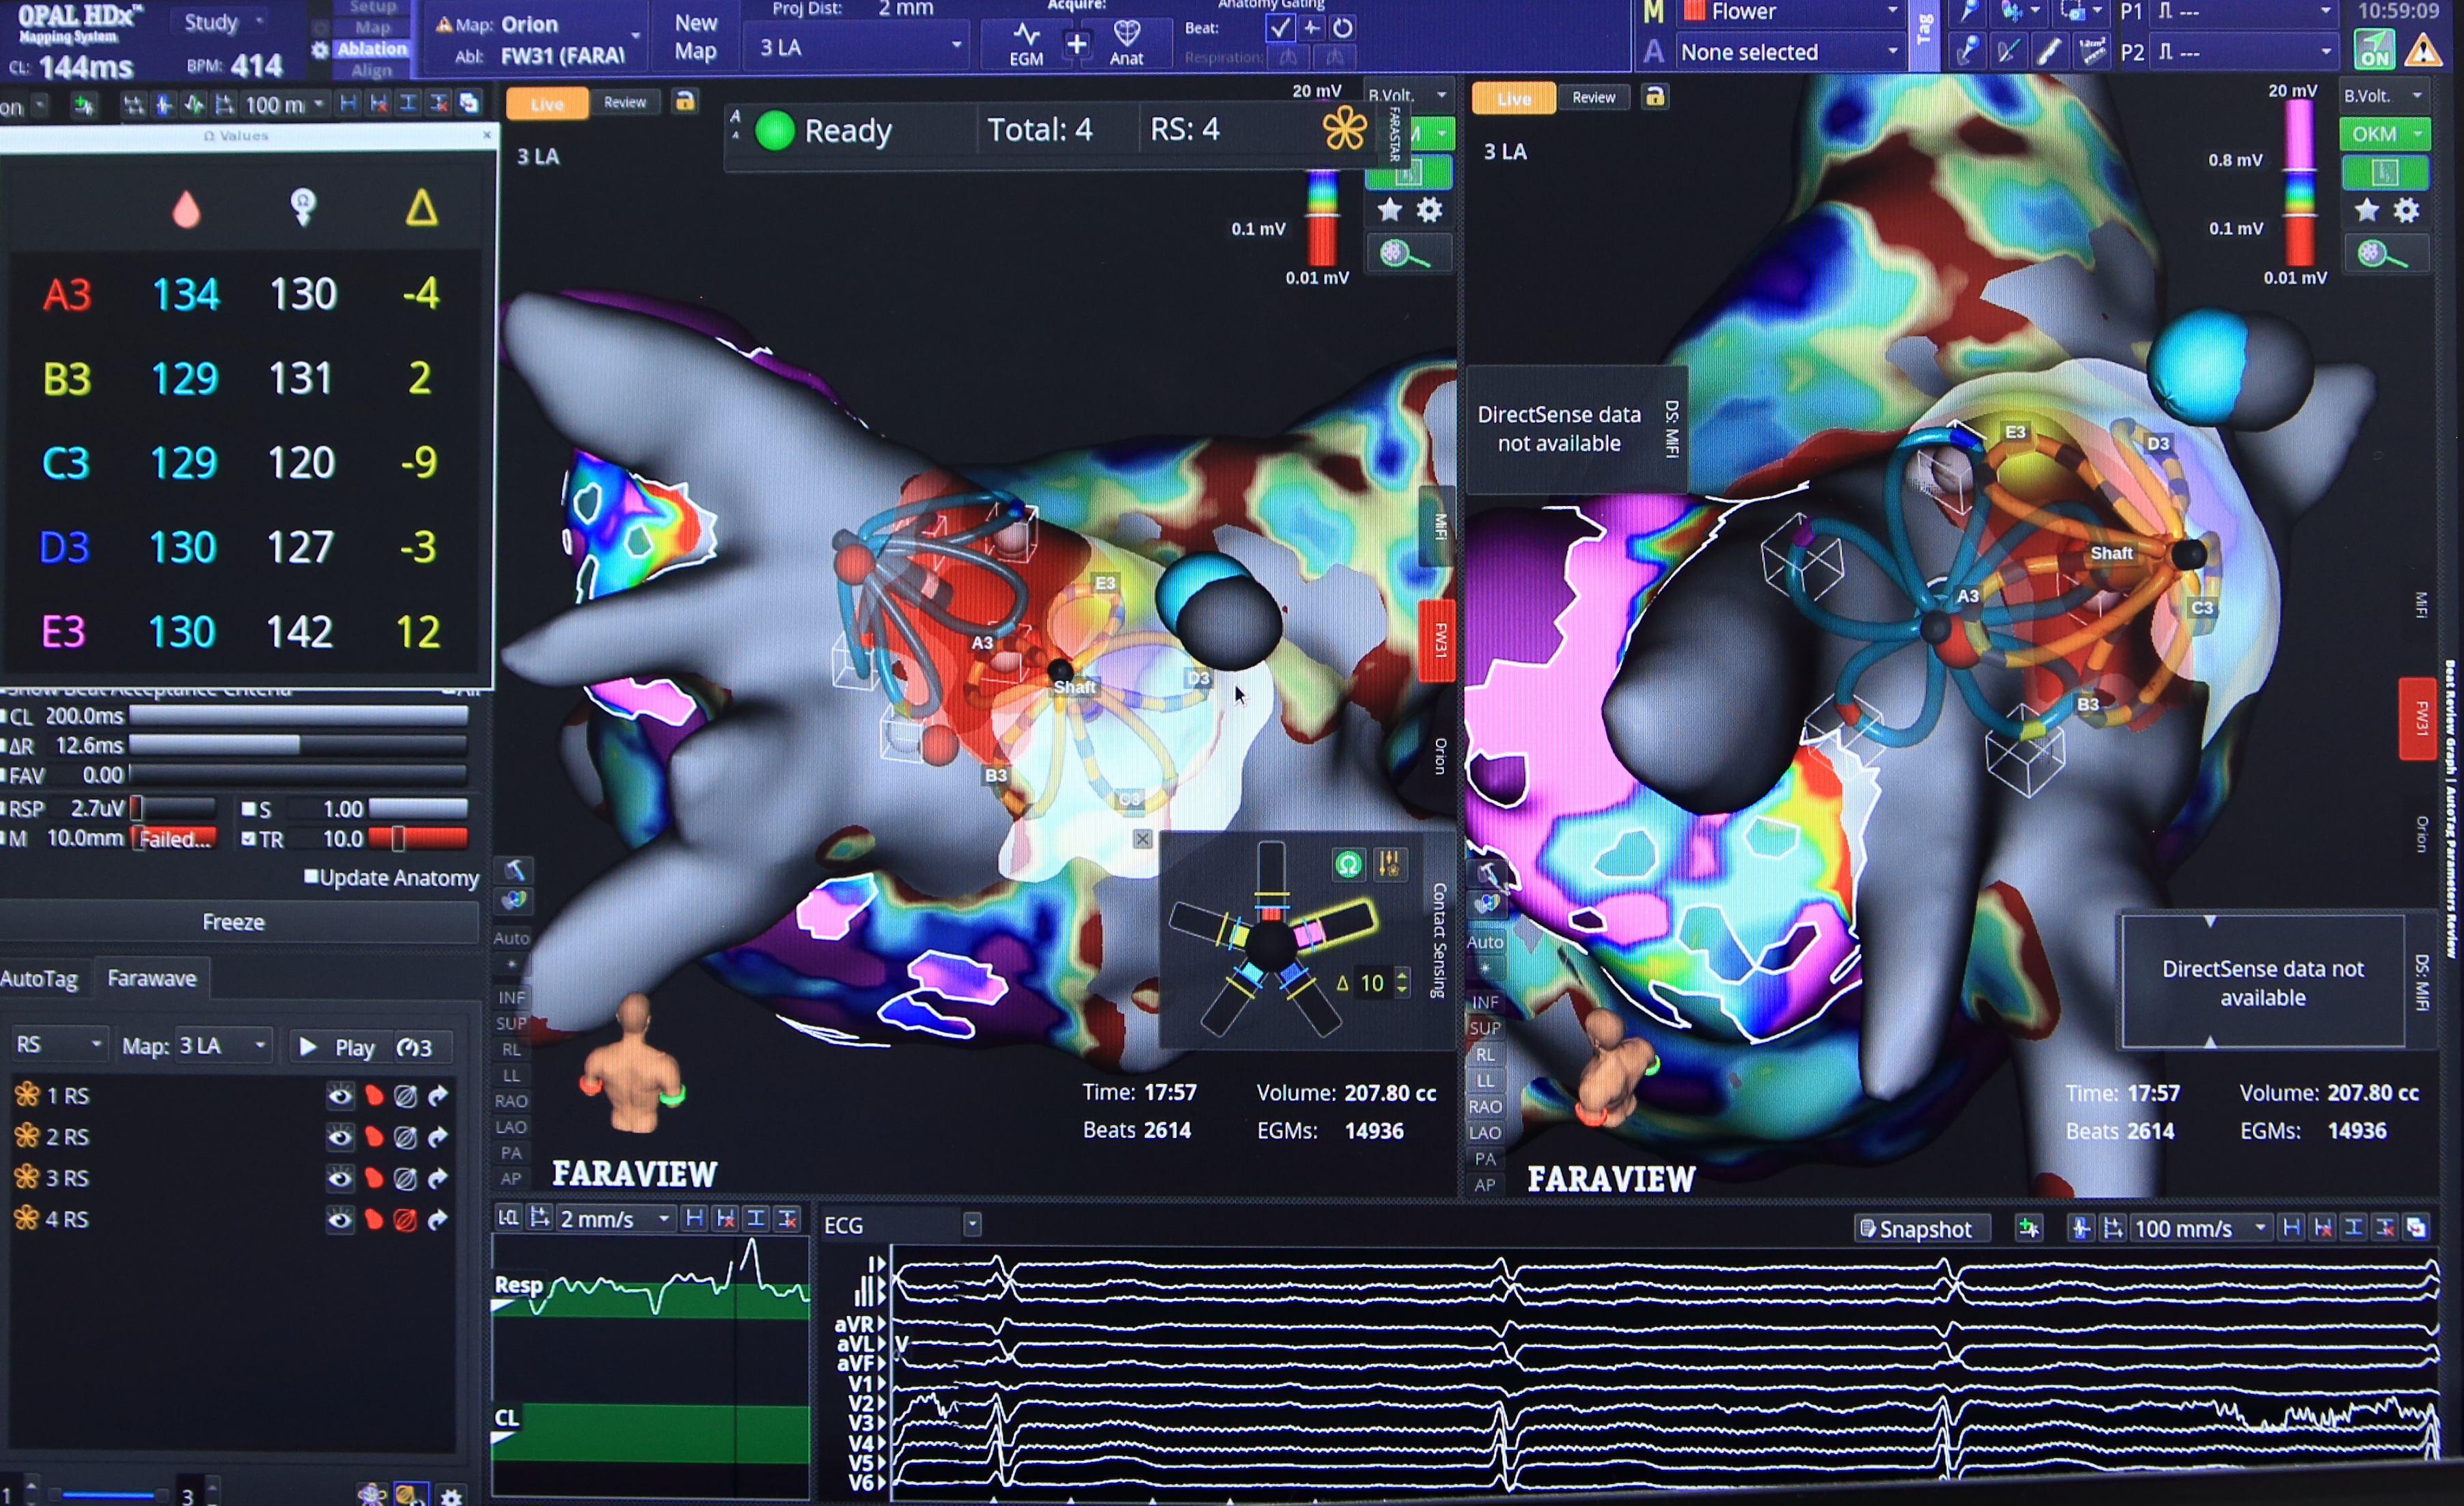Adjust the TR red slider
Image resolution: width=2464 pixels, height=1506 pixels.
coord(398,838)
